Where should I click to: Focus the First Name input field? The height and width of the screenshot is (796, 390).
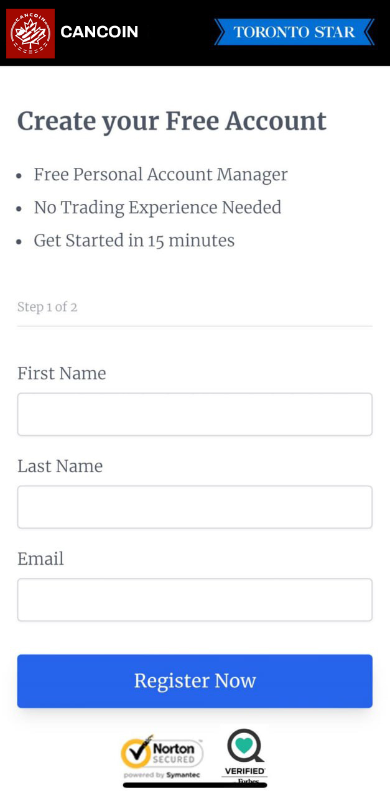pyautogui.click(x=195, y=414)
